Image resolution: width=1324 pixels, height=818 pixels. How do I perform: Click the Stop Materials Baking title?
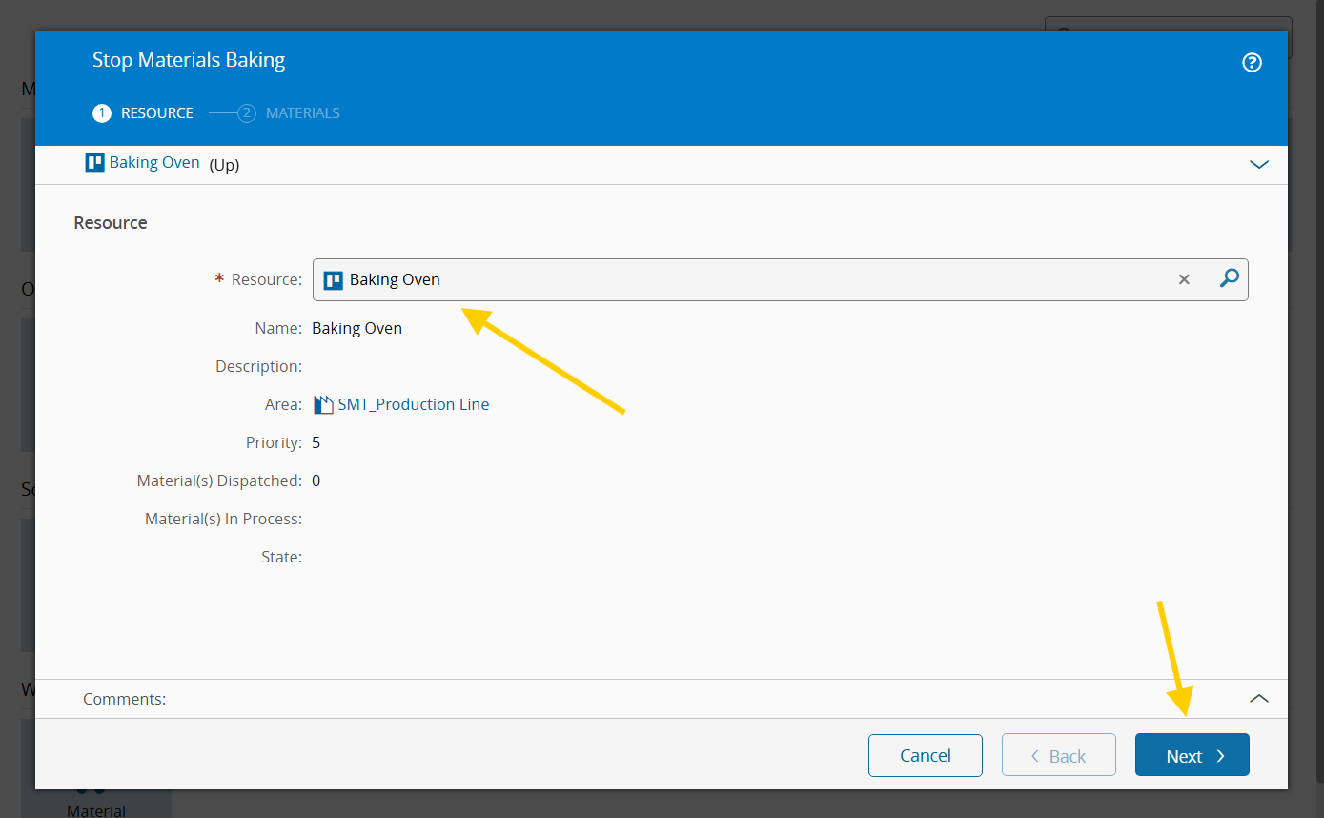click(189, 60)
